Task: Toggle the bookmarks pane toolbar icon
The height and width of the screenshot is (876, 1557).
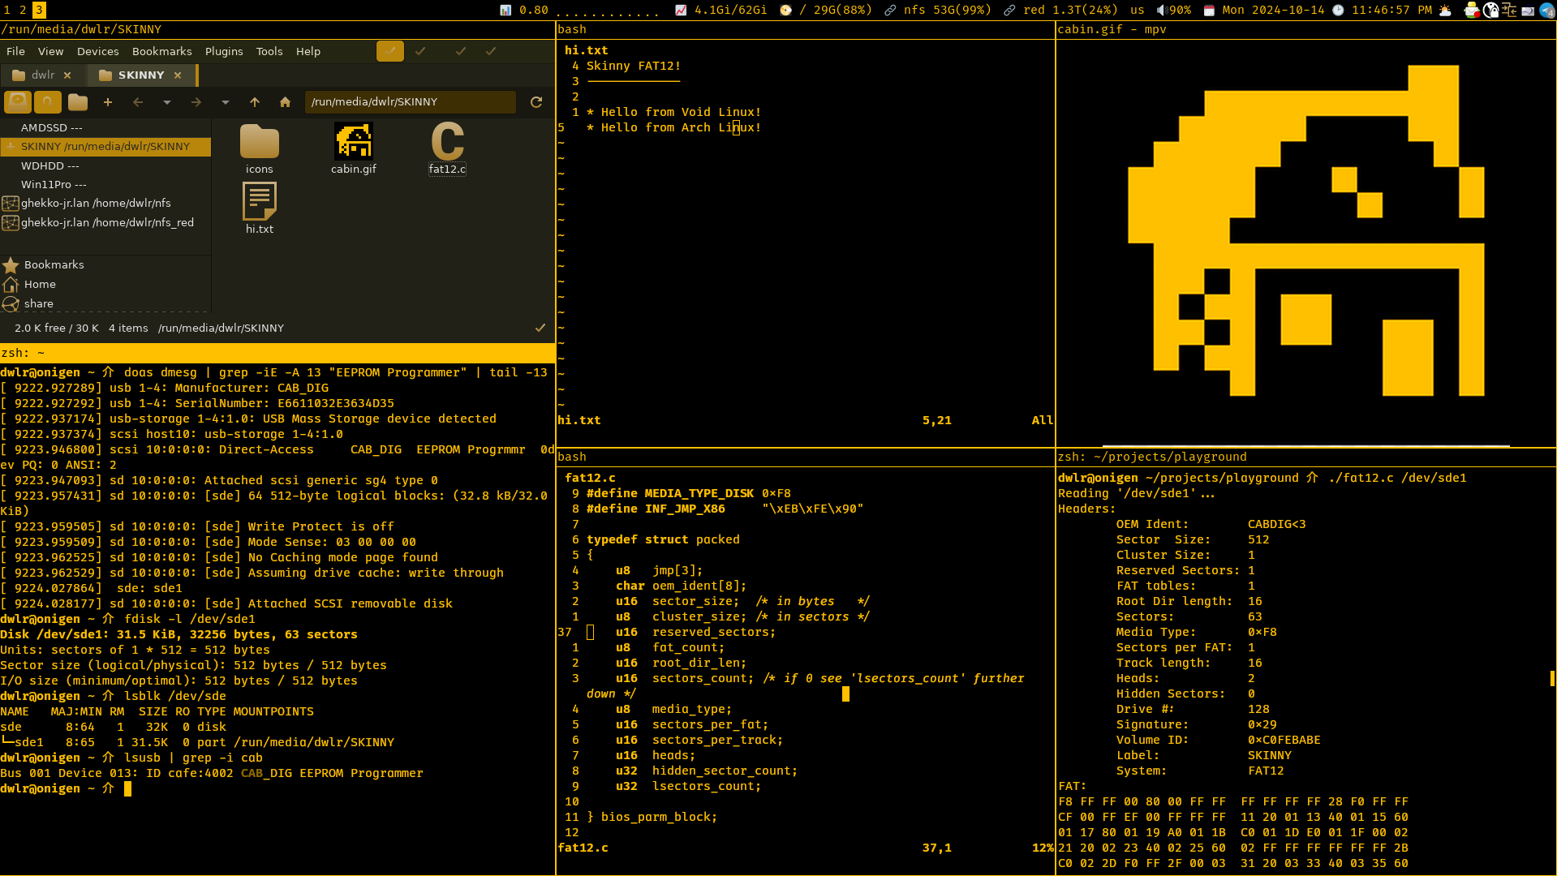Action: pos(48,102)
